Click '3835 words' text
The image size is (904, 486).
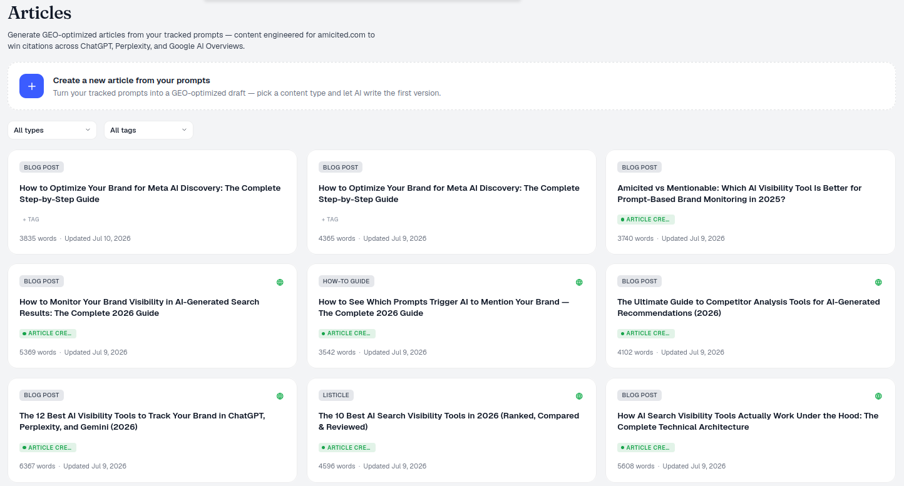(38, 238)
